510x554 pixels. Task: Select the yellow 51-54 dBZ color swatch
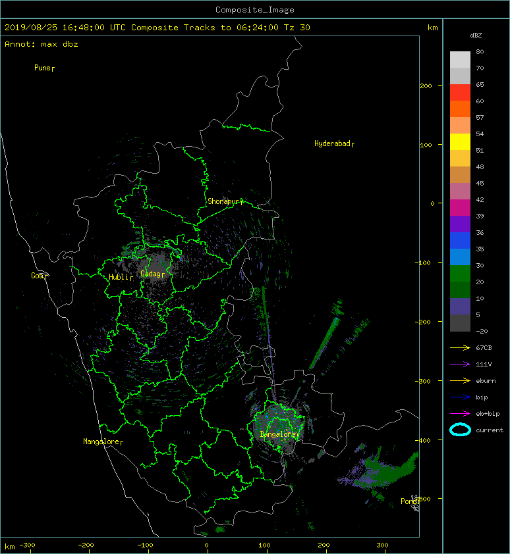[460, 142]
